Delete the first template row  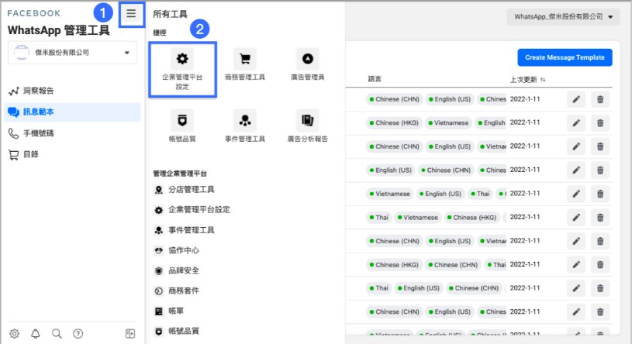[600, 99]
